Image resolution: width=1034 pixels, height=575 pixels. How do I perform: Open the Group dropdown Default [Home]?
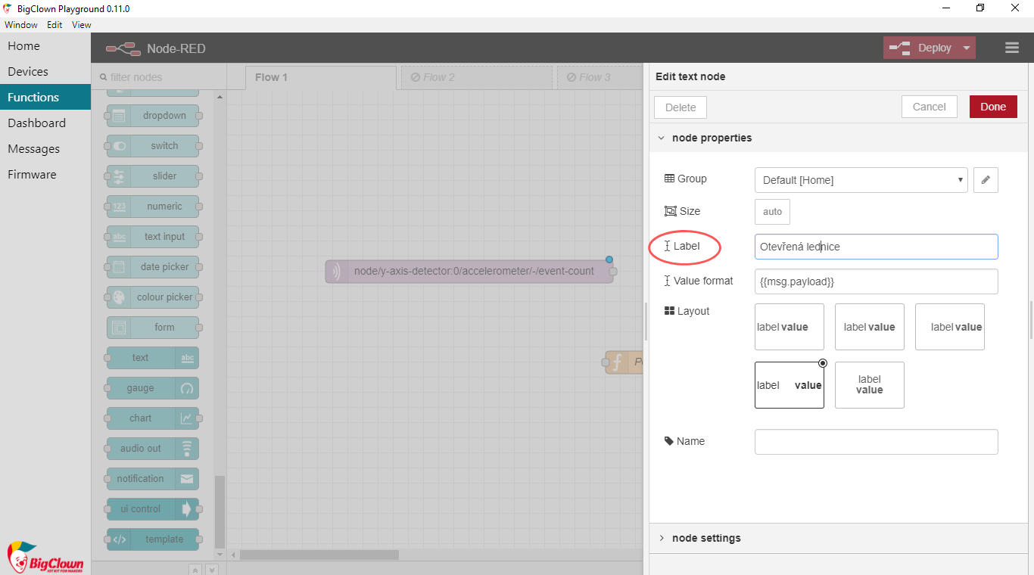click(x=861, y=180)
